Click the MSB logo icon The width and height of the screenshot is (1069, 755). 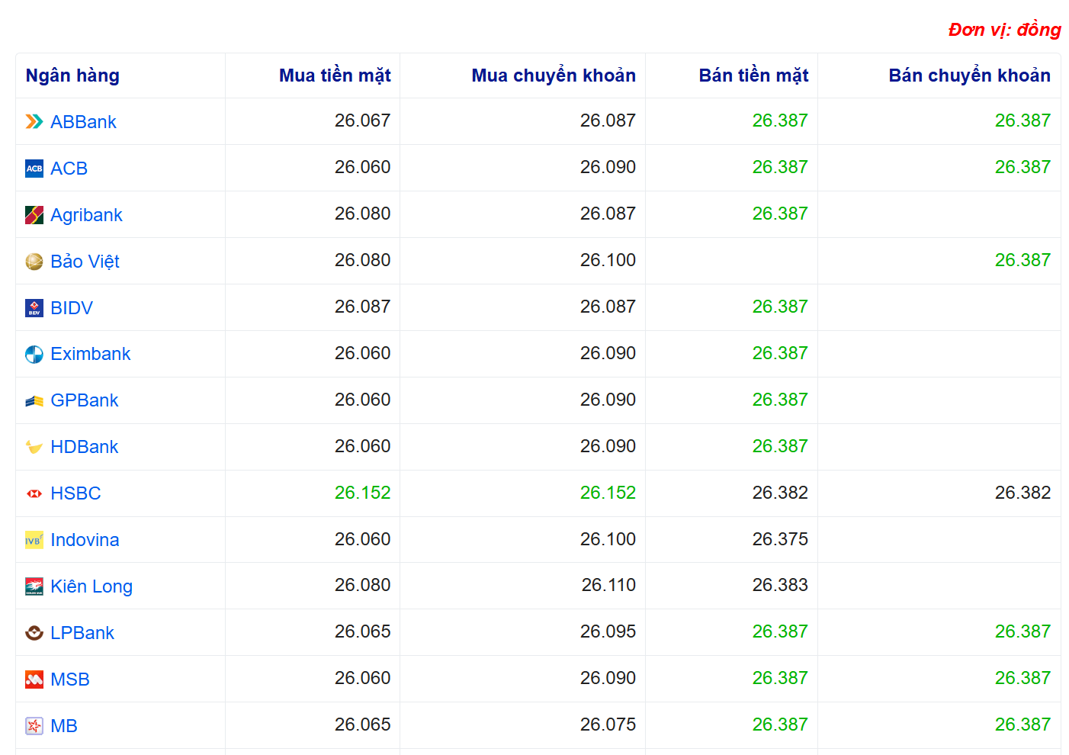click(x=34, y=679)
